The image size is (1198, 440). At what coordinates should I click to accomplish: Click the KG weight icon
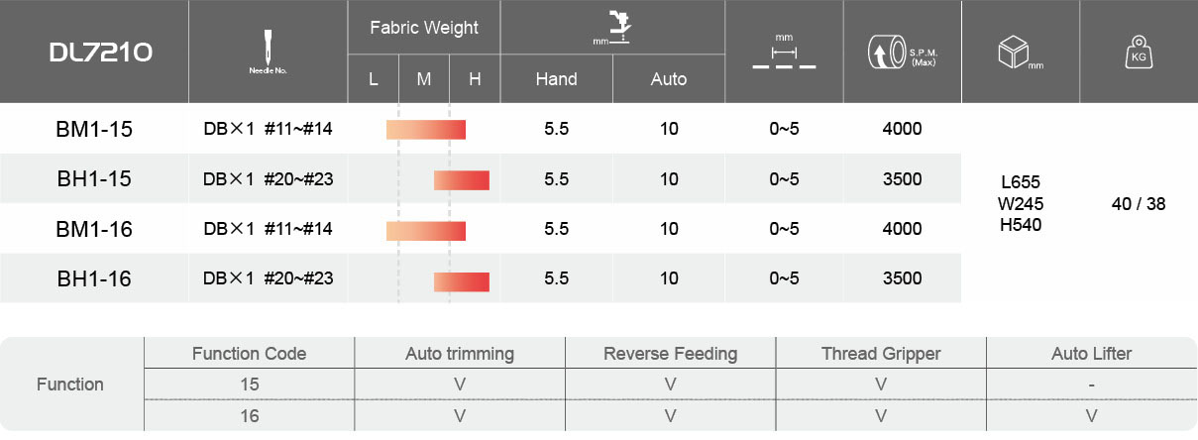pyautogui.click(x=1138, y=52)
